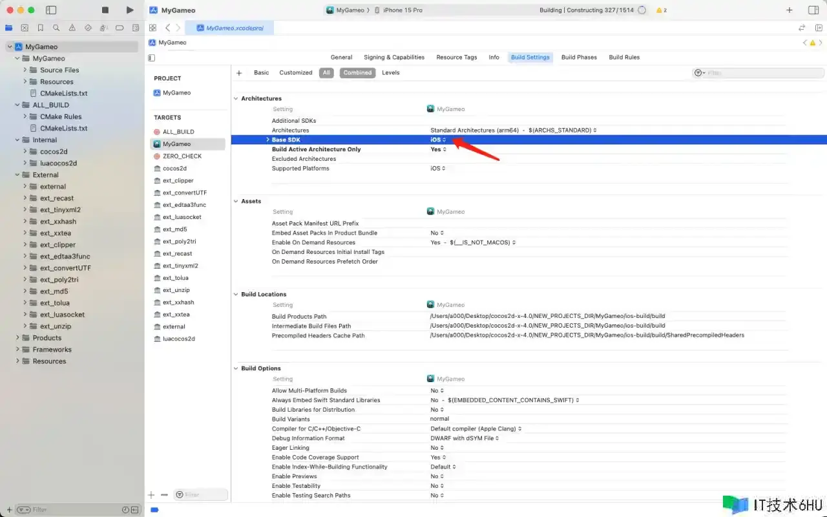Collapse the Architectures section
This screenshot has width=827, height=517.
point(236,99)
